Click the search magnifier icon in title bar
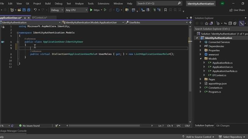Viewport: 248px width, 139px height. tap(179, 3)
